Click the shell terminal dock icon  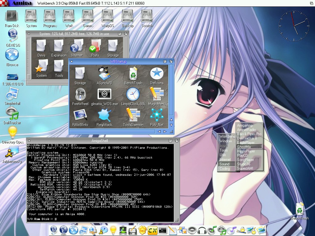(x=162, y=230)
